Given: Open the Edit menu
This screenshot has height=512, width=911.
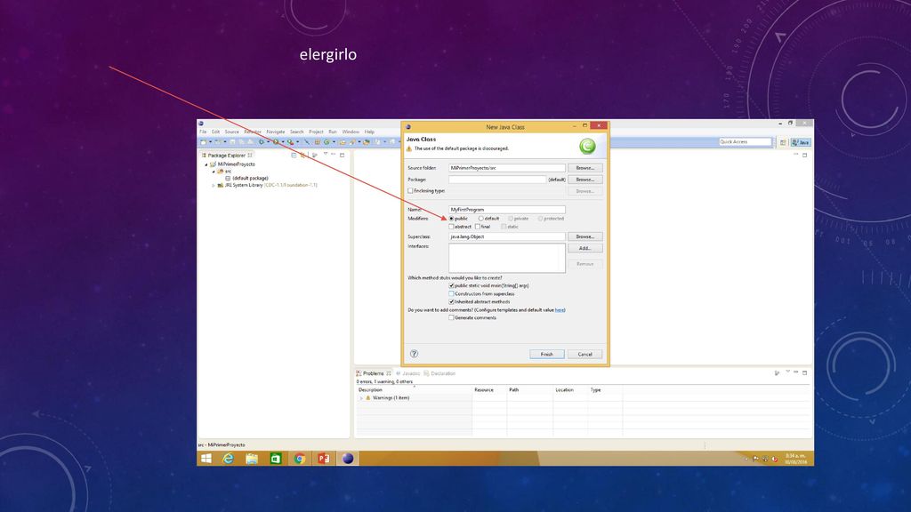Looking at the screenshot, I should click(x=215, y=132).
